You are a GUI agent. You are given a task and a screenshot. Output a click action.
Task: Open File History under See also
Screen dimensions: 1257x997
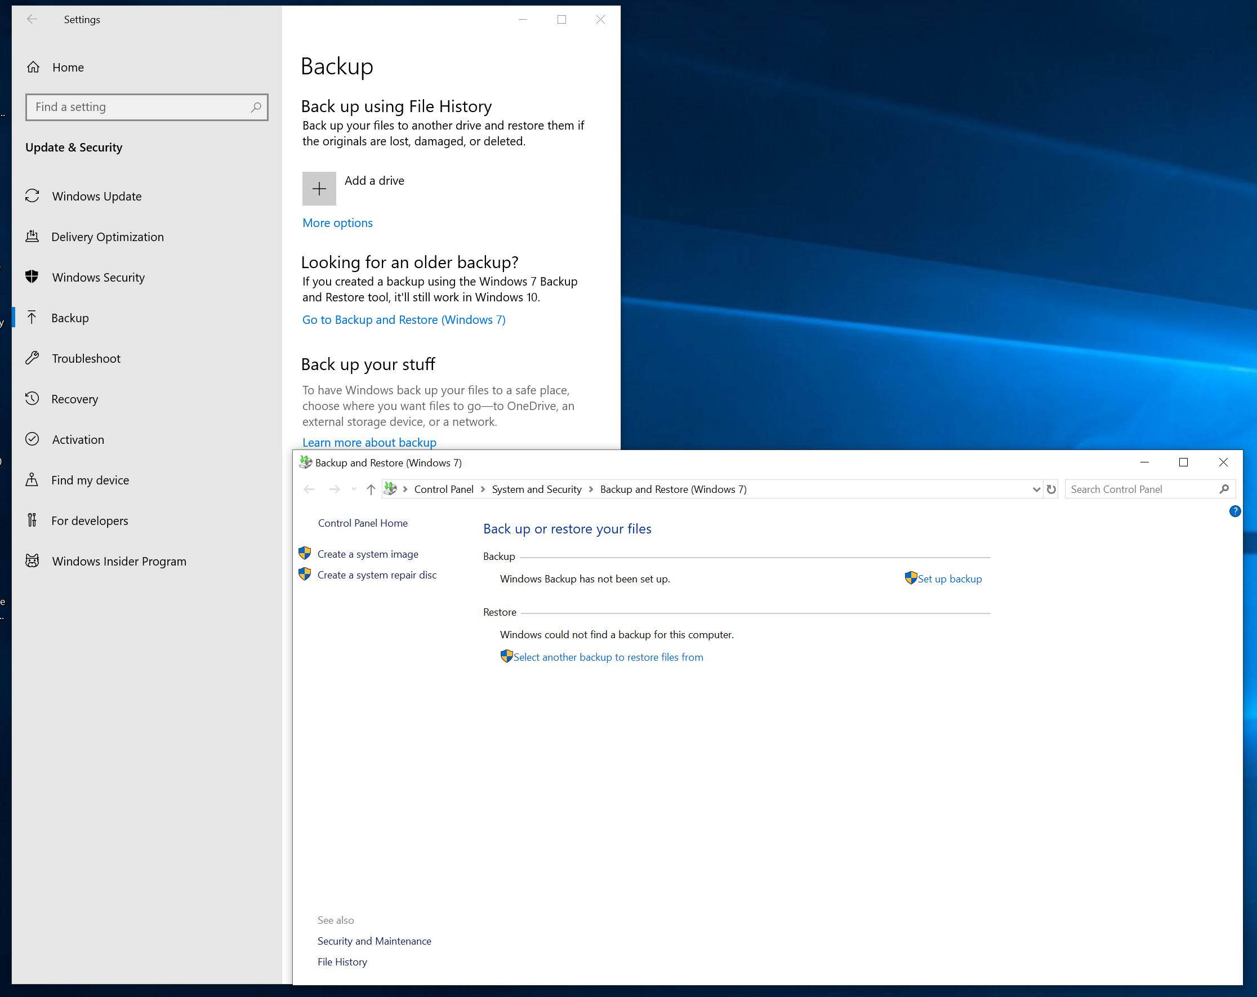pyautogui.click(x=342, y=962)
